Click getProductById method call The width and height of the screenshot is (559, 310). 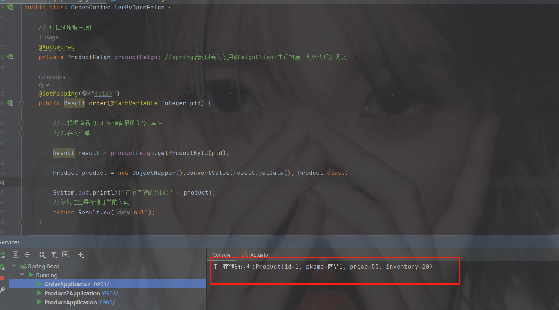(183, 153)
